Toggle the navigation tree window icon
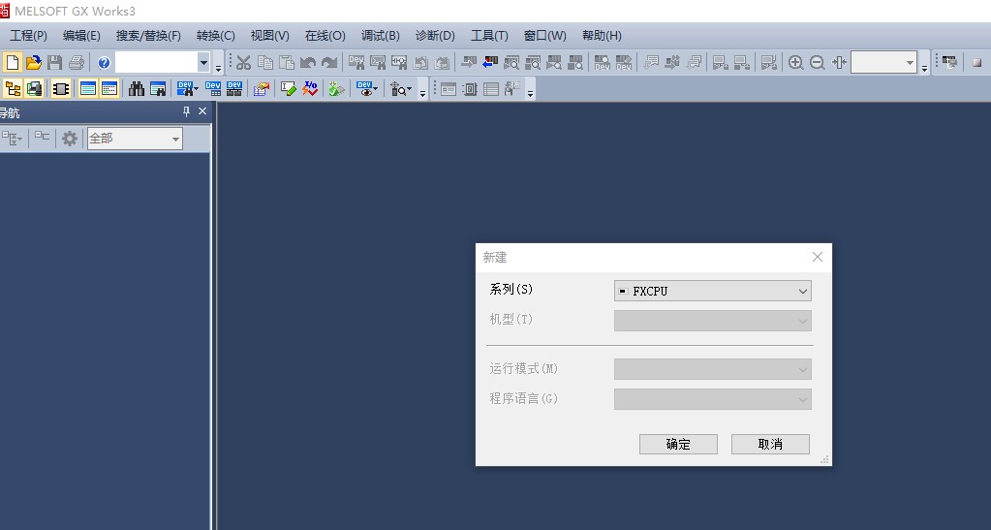 (x=13, y=89)
